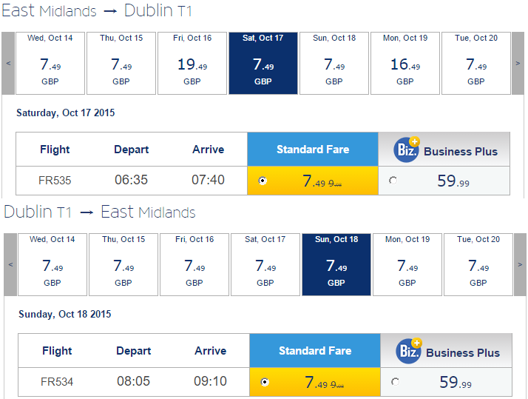528x399 pixels.
Task: Select Standard Fare radio for flight FR534
Action: tap(265, 382)
